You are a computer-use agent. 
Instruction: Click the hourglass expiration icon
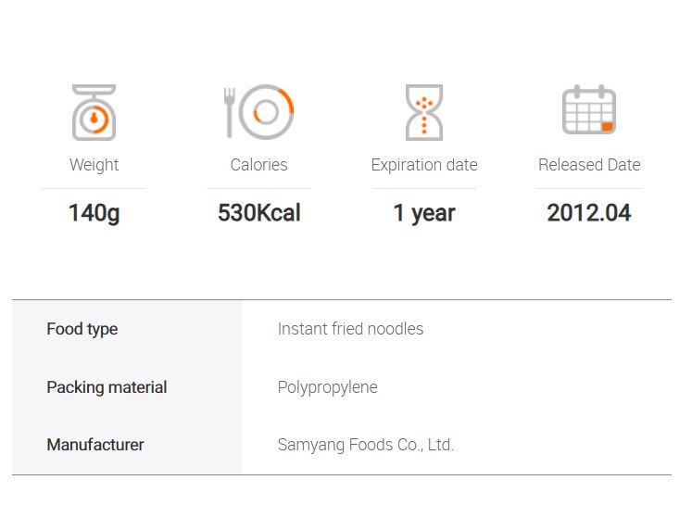coord(424,112)
